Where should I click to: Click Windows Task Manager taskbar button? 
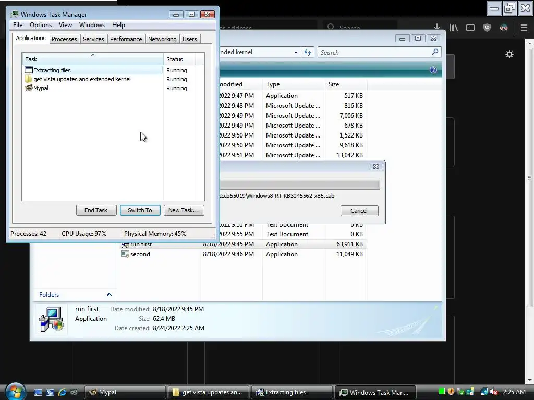pyautogui.click(x=375, y=392)
